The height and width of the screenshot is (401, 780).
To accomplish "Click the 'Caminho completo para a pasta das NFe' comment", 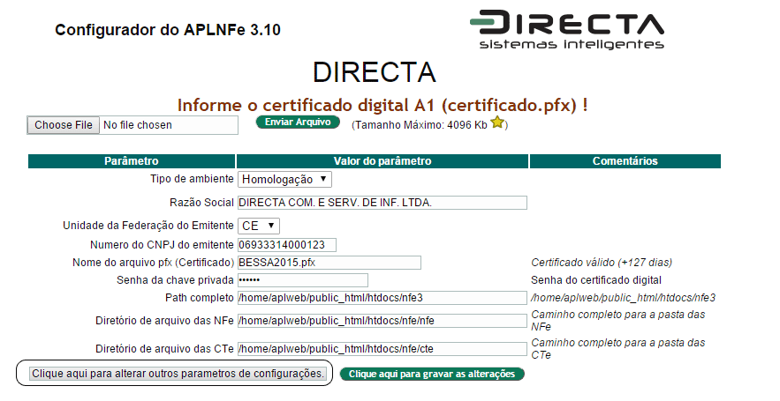I will click(x=617, y=321).
